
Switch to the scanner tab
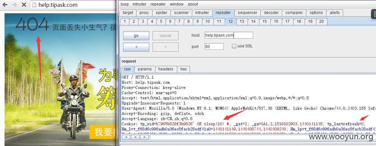(181, 13)
